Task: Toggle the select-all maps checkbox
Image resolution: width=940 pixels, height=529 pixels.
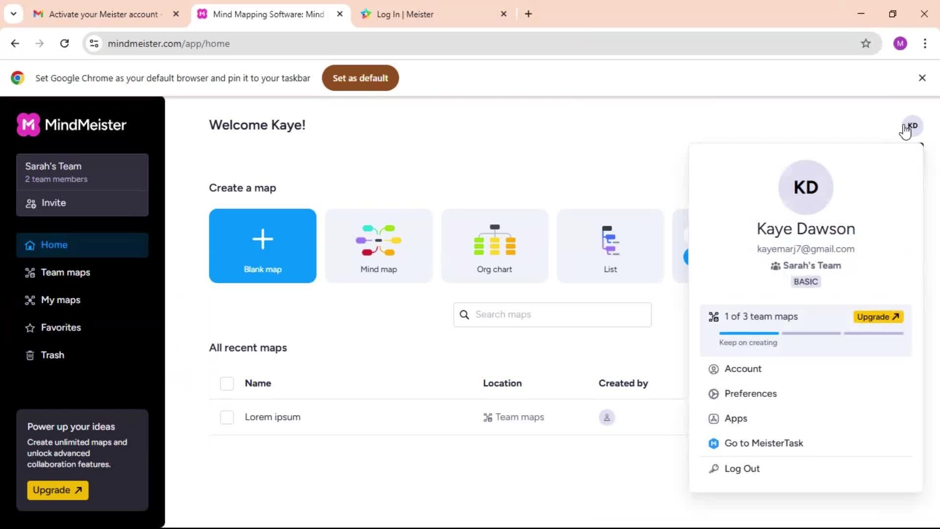Action: (227, 384)
